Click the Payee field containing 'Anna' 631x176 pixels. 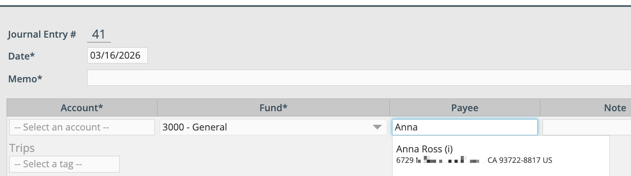coord(464,127)
